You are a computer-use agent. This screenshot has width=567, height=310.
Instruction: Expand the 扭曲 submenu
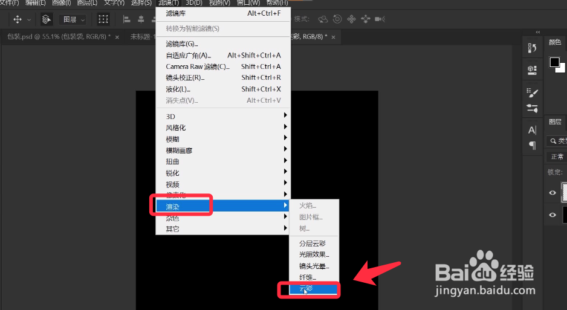pos(222,161)
